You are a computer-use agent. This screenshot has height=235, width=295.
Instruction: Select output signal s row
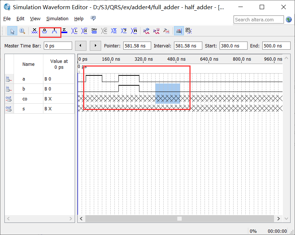[x=40, y=109]
